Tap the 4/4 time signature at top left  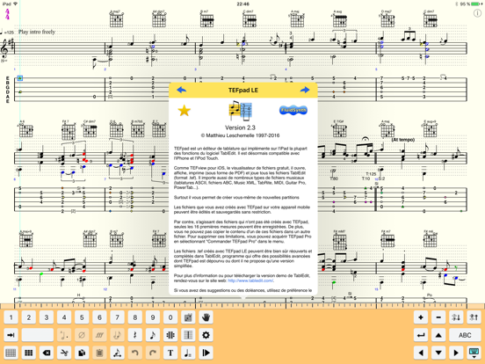point(7,14)
